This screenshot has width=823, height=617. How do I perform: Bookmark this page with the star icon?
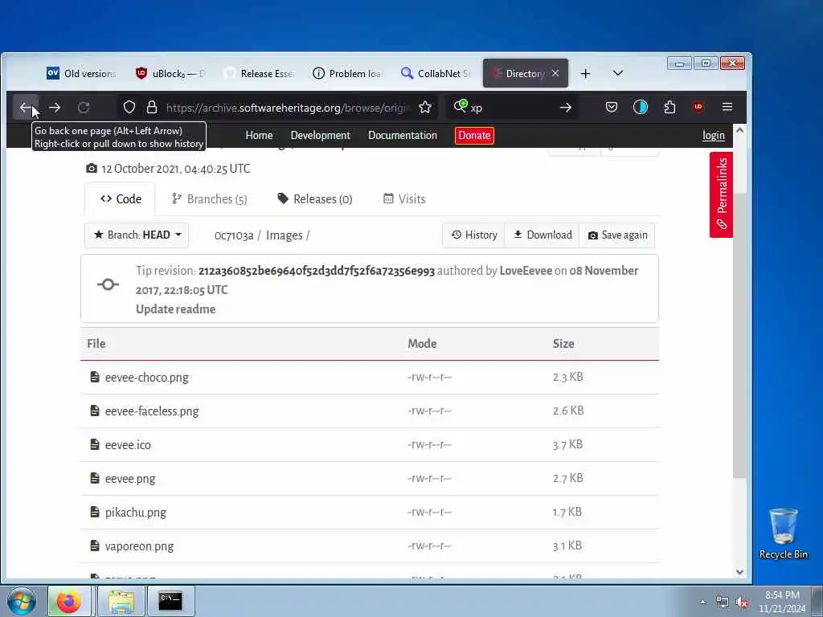pos(425,108)
